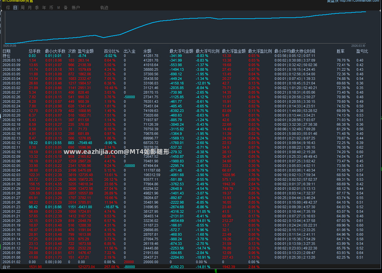Select the 2026.03.06 date row
Screen dimensions: 382x273
[x=190, y=70]
